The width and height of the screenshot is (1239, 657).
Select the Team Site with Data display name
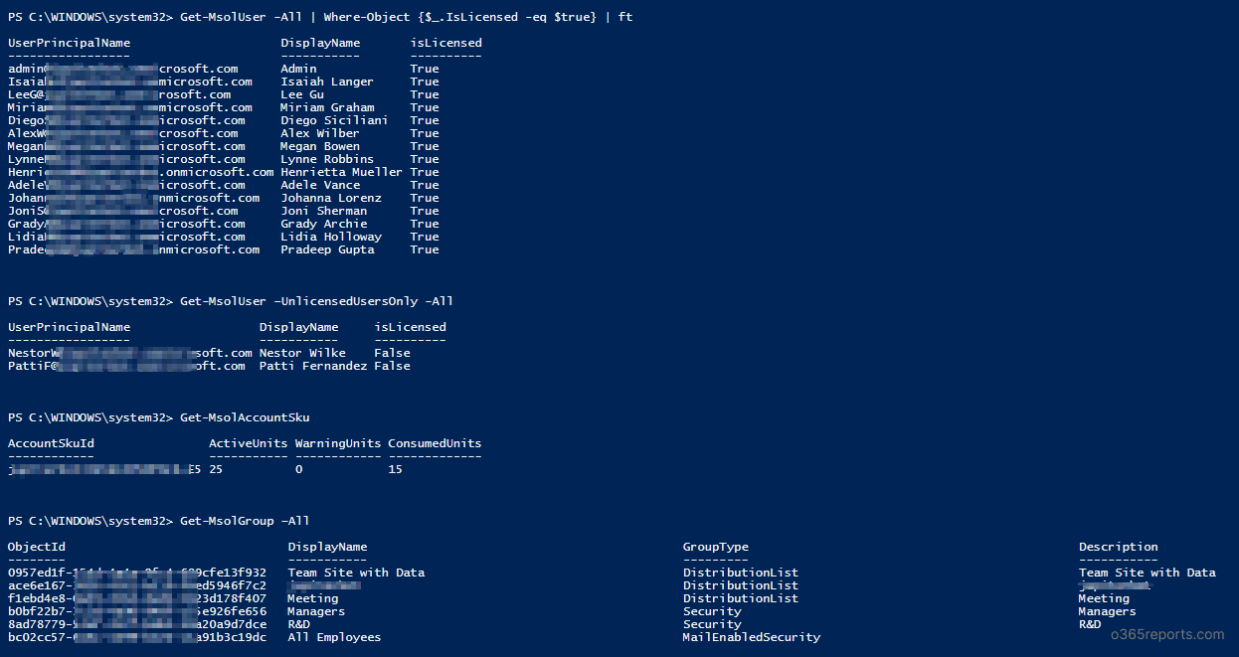point(356,573)
